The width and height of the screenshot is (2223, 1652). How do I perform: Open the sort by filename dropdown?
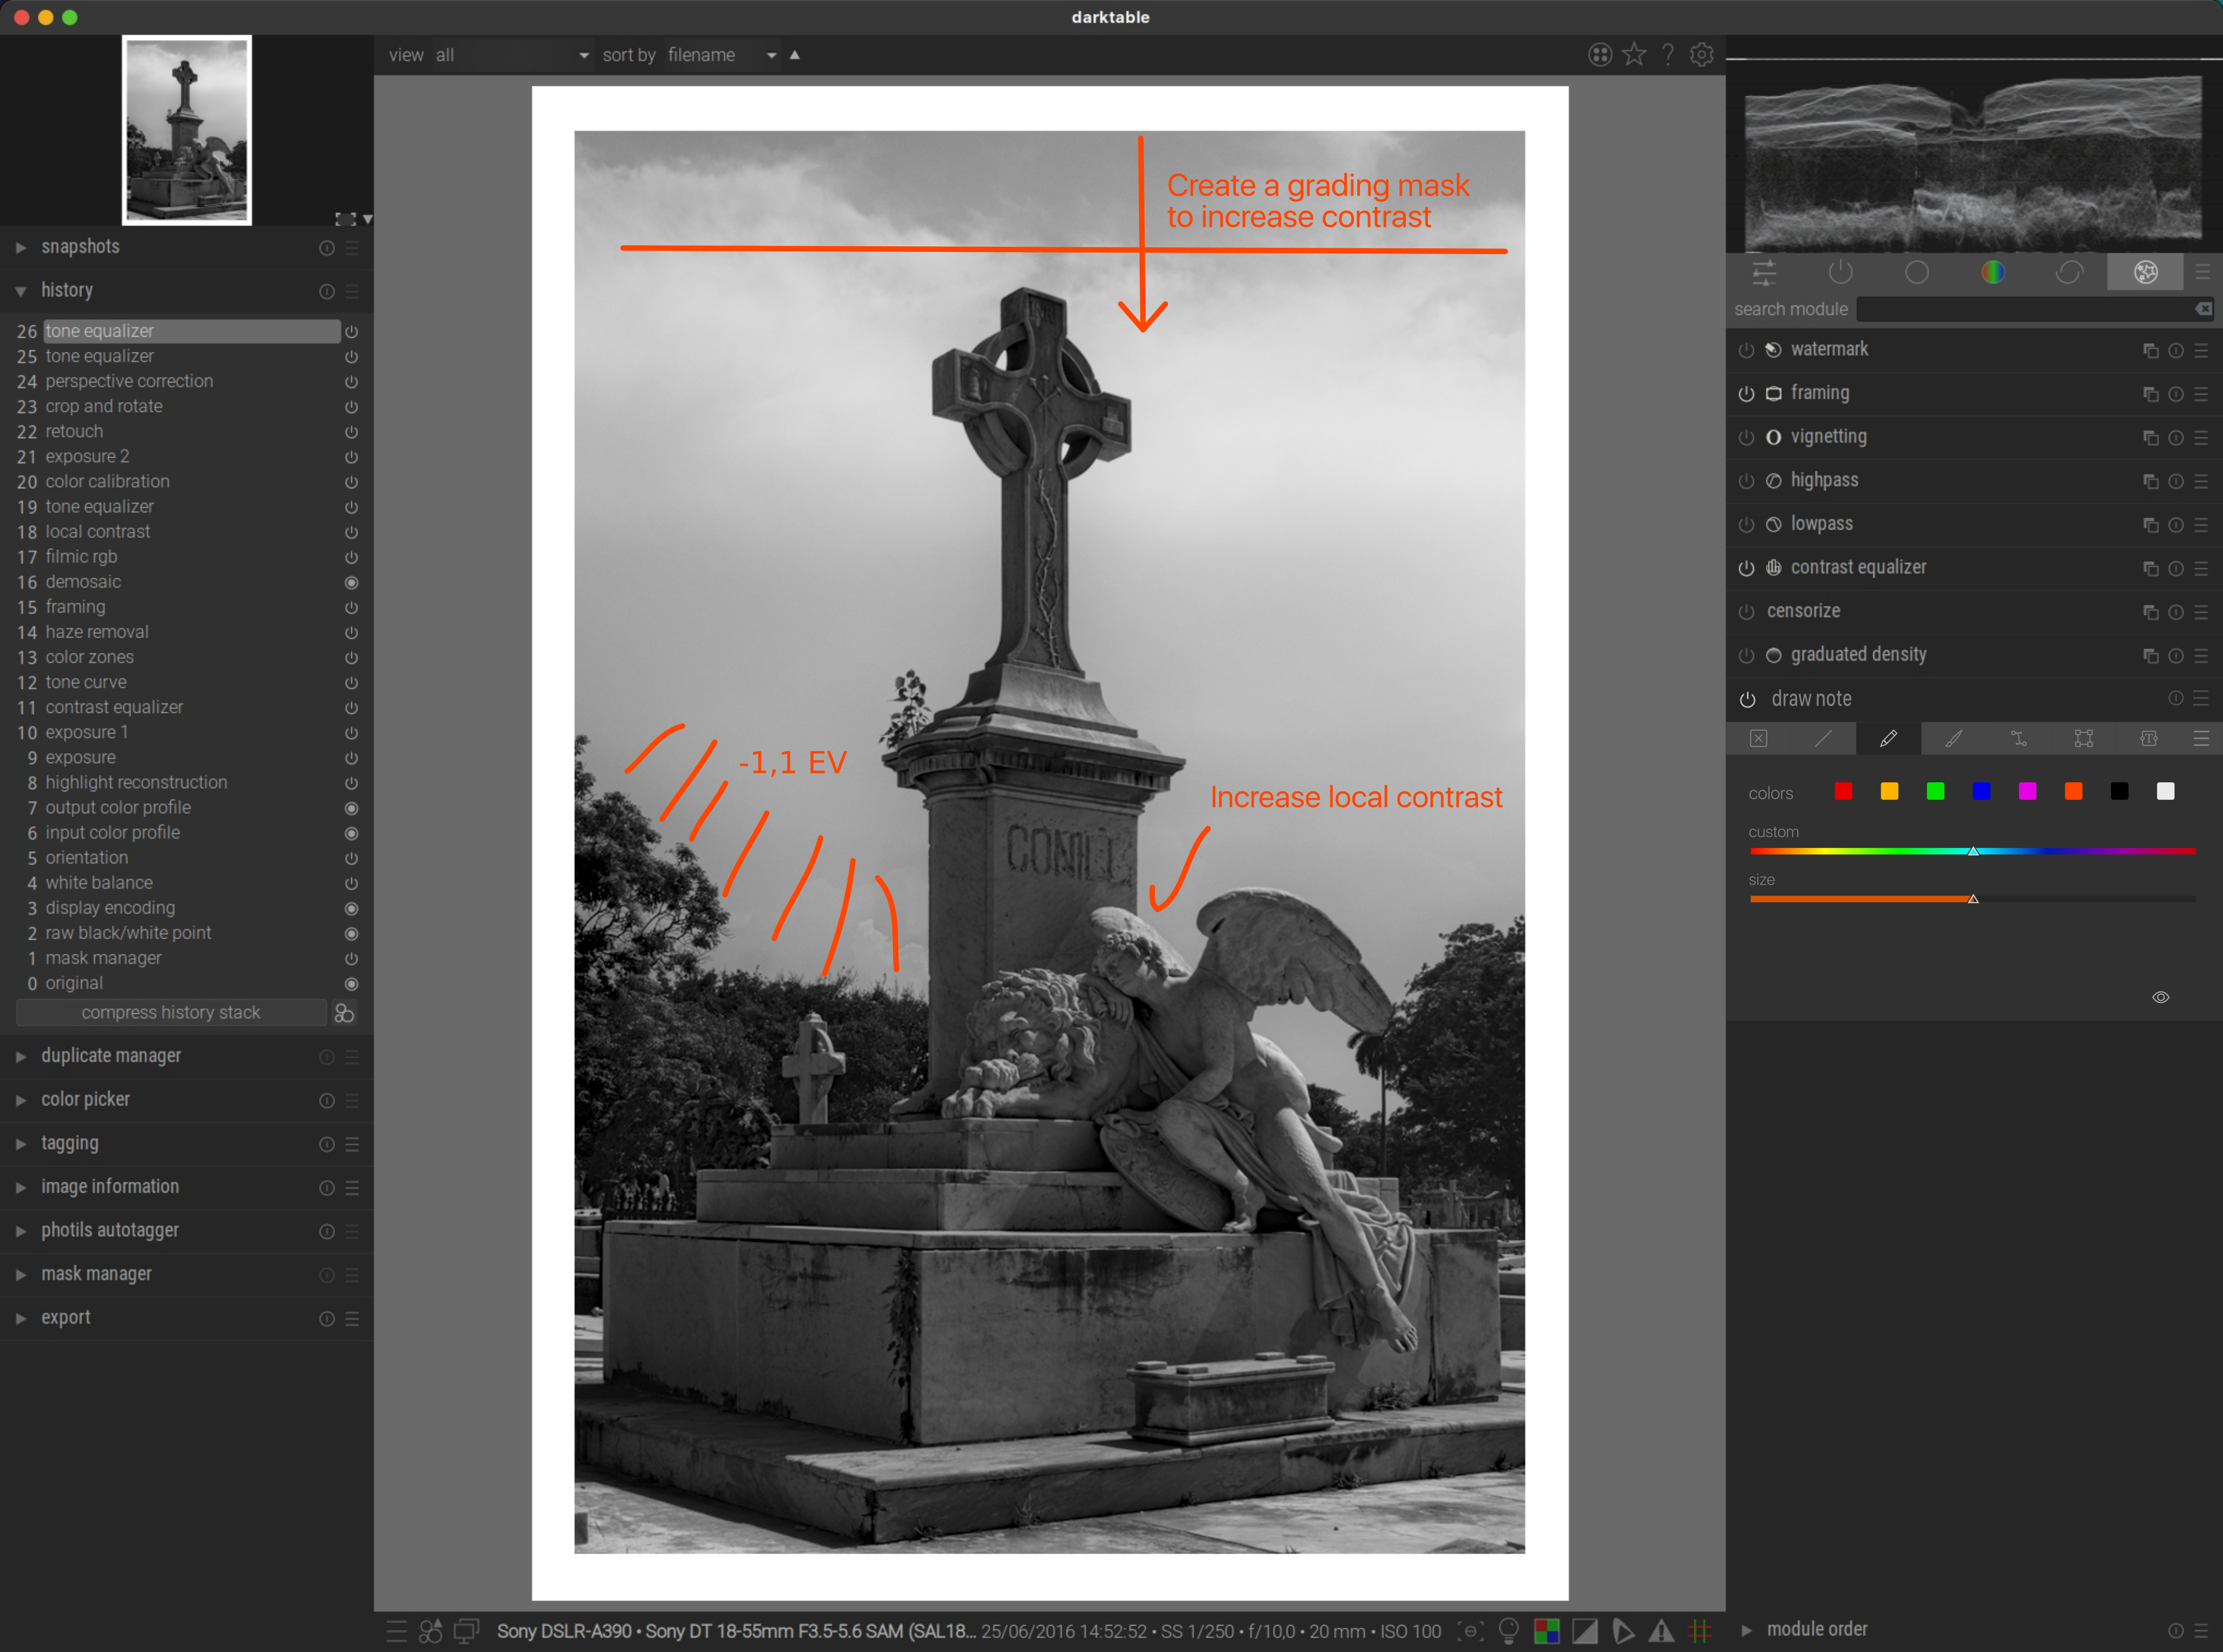pos(719,55)
